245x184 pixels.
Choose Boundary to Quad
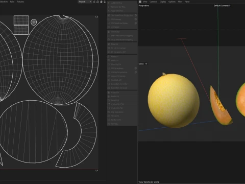click(x=122, y=88)
